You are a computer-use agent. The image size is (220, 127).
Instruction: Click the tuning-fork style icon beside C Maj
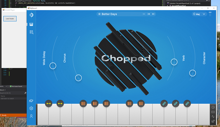point(210,14)
